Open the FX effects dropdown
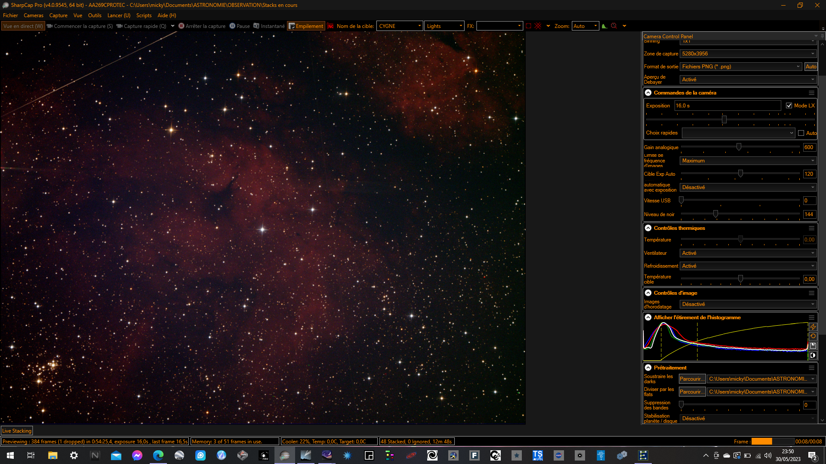 click(499, 26)
